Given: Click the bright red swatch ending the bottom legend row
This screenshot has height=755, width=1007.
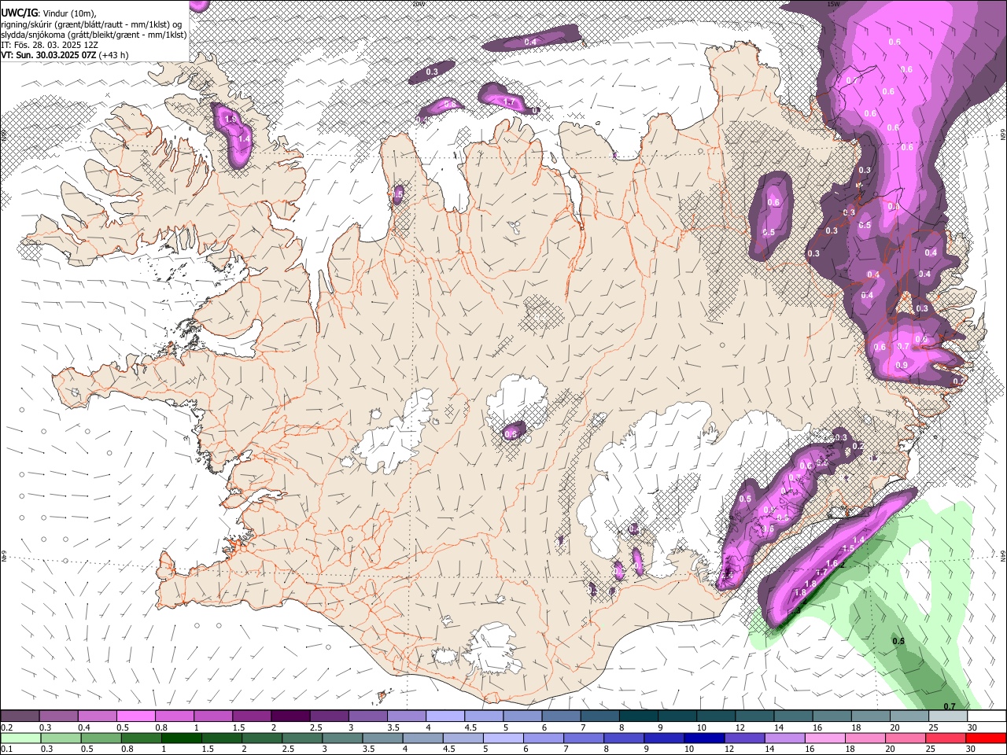Looking at the screenshot, I should coord(987,738).
